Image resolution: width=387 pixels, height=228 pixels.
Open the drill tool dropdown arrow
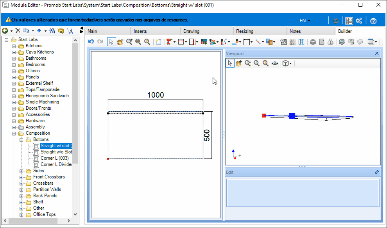pyautogui.click(x=174, y=42)
